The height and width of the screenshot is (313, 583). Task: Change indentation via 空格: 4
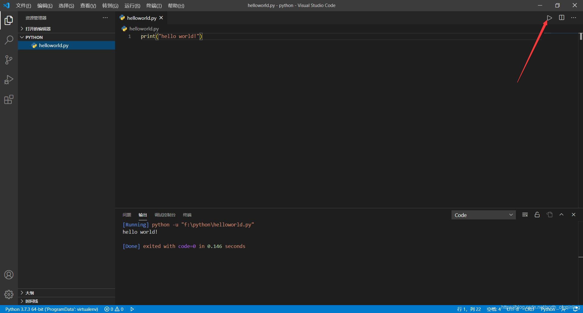(493, 309)
